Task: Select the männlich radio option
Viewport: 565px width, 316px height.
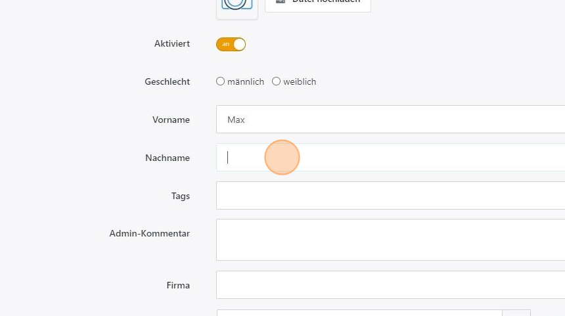Action: point(221,81)
